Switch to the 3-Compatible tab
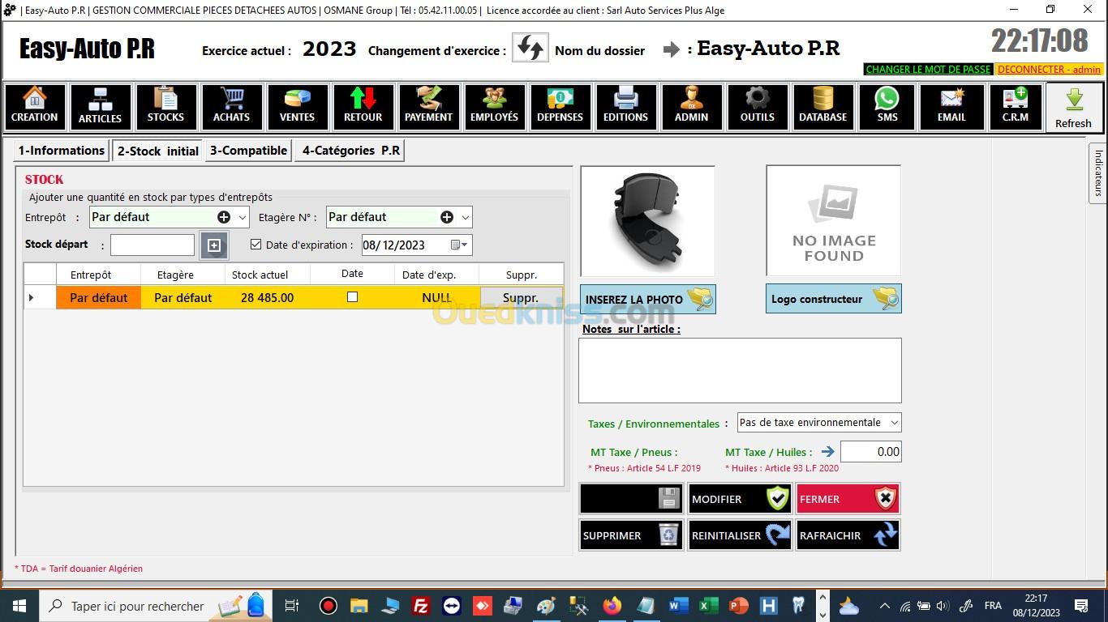This screenshot has height=622, width=1108. (x=248, y=151)
